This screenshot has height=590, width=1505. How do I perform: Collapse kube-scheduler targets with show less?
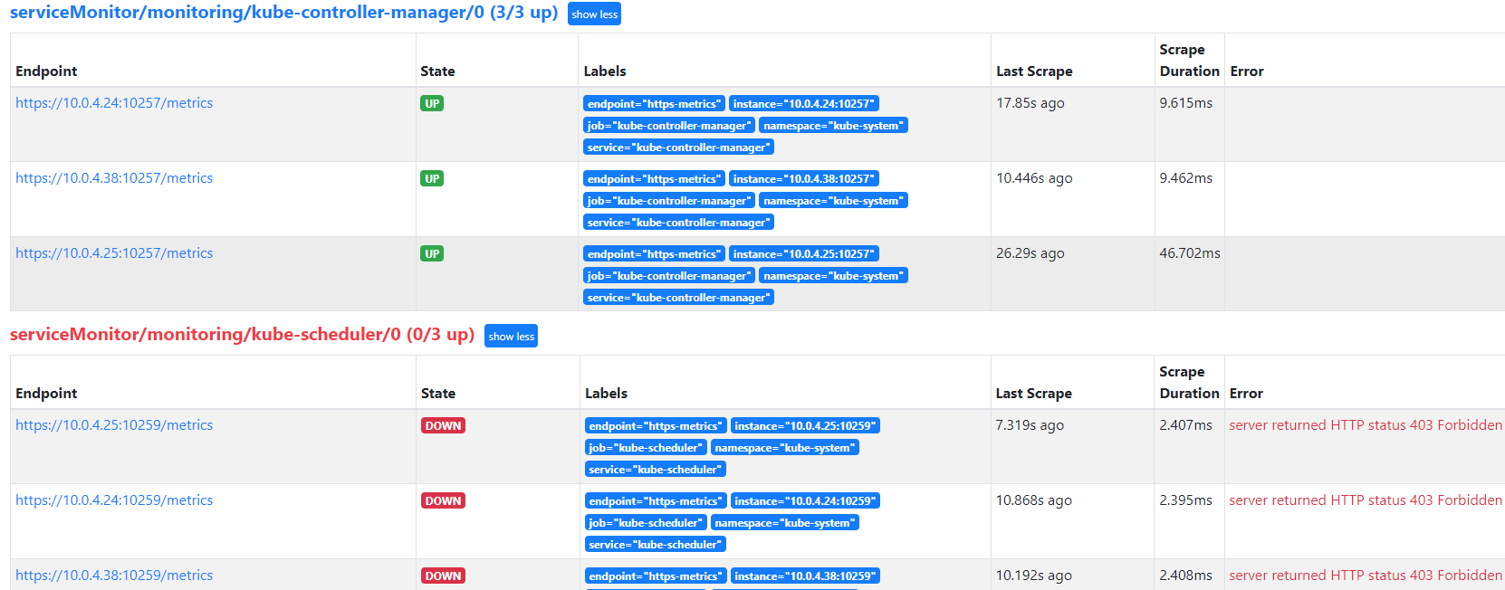tap(511, 336)
